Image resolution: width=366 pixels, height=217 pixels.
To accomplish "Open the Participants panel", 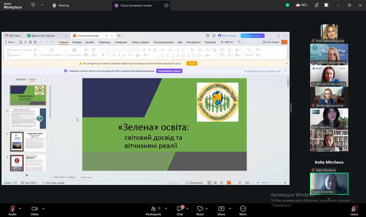I will (153, 209).
